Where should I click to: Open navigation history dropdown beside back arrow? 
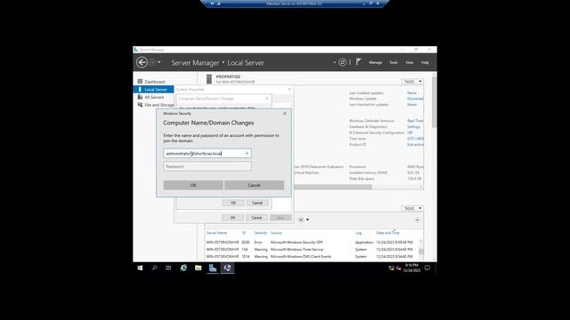[x=159, y=62]
